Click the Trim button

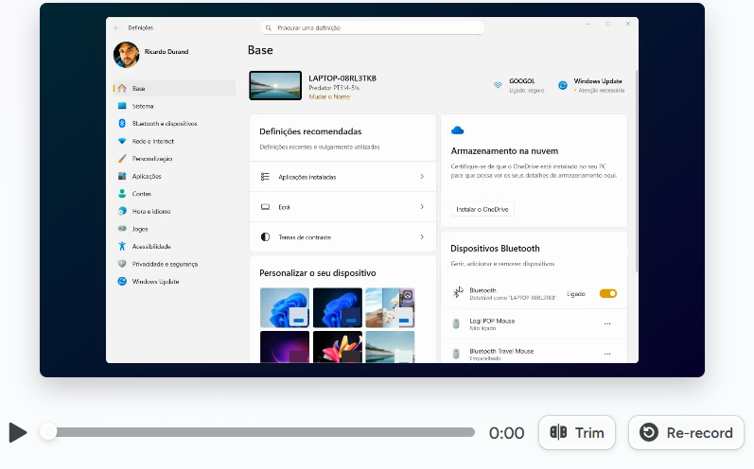point(577,433)
